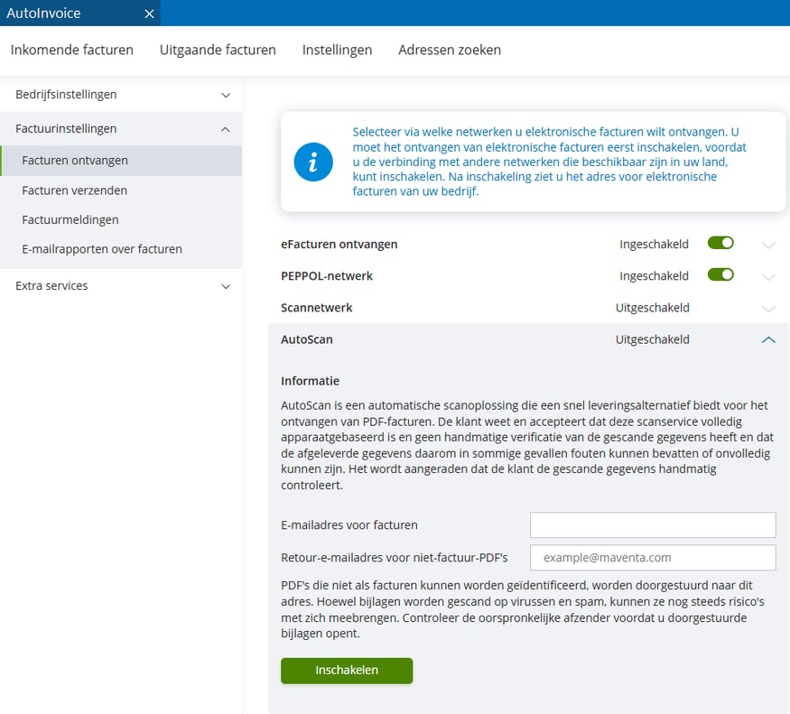Click the Factuurinstellingen section label
The image size is (790, 714).
pos(66,128)
